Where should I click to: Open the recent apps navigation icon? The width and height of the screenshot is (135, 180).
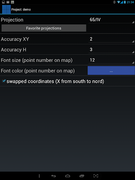click(82, 176)
